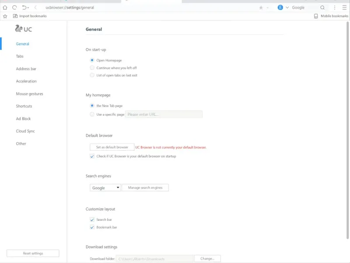Open the dropdown arrow beside the address bar star
Viewport: 350px width, 263px height.
coord(267,8)
